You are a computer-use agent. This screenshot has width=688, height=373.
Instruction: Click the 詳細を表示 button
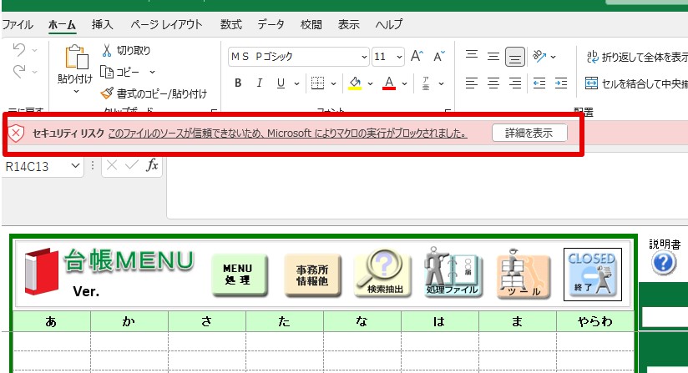point(529,133)
